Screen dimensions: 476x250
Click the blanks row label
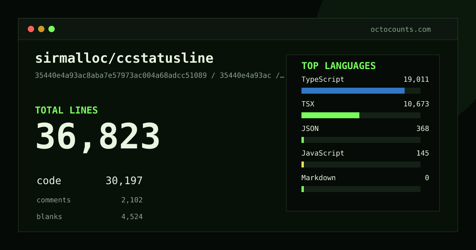(x=49, y=217)
